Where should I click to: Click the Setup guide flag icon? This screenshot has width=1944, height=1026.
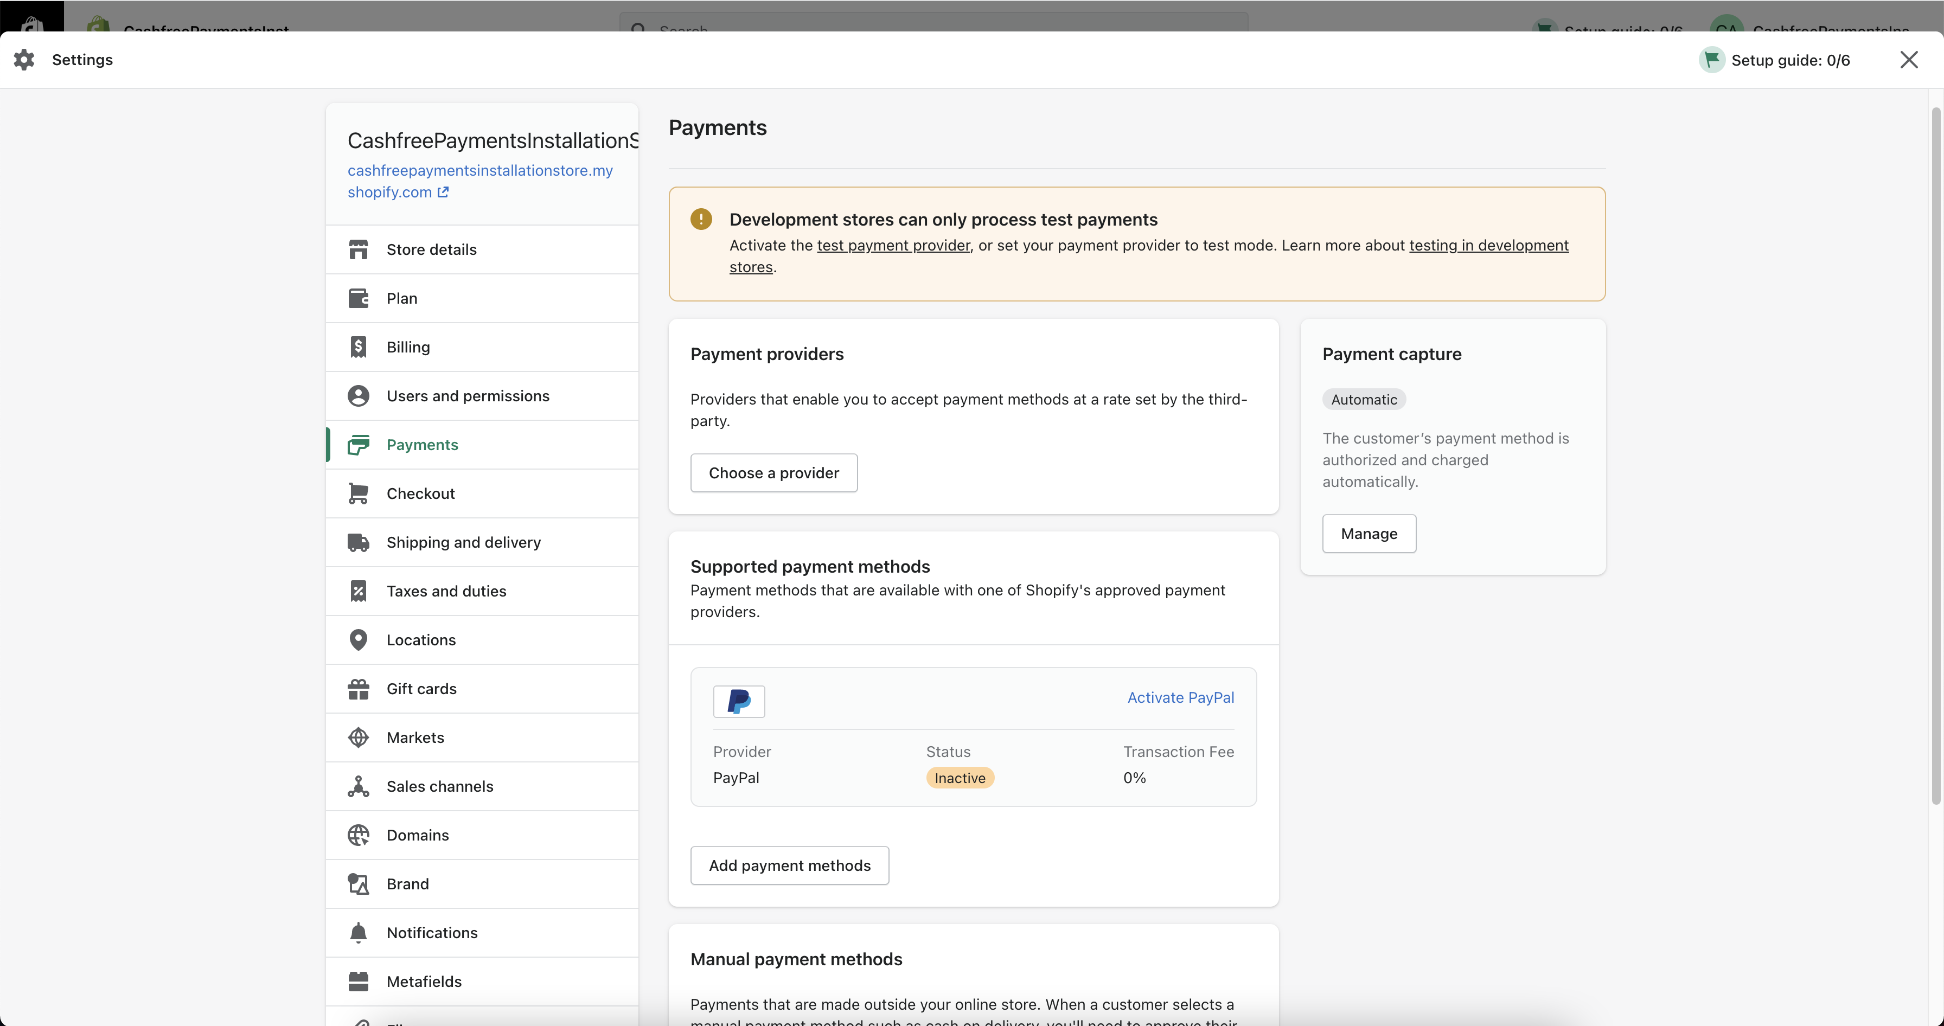(1711, 60)
